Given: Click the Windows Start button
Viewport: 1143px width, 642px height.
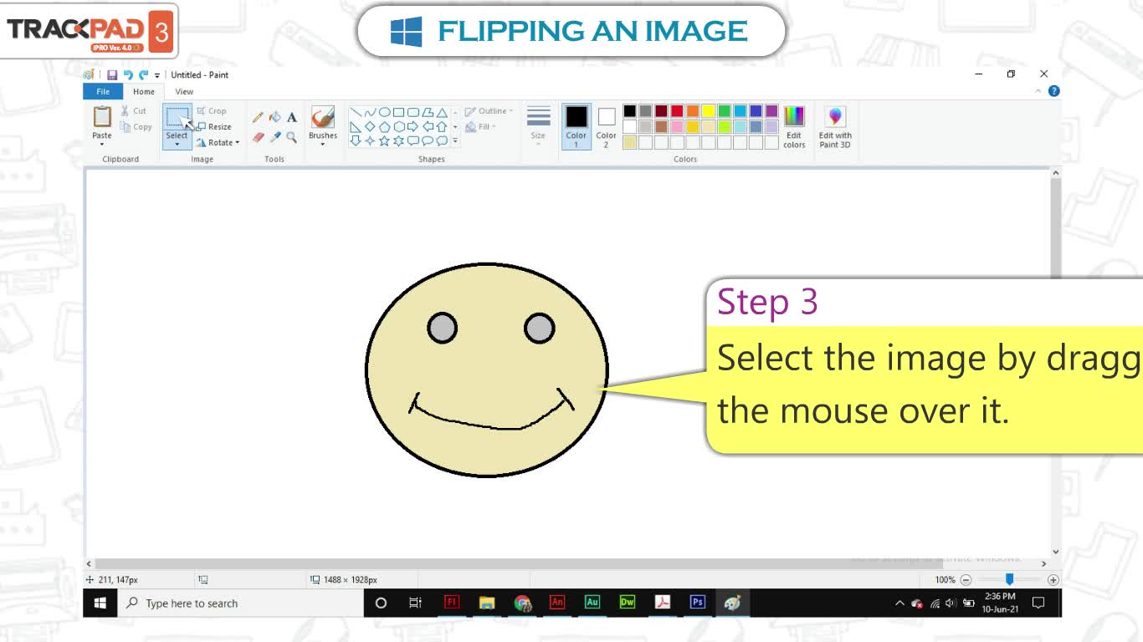Looking at the screenshot, I should 100,603.
